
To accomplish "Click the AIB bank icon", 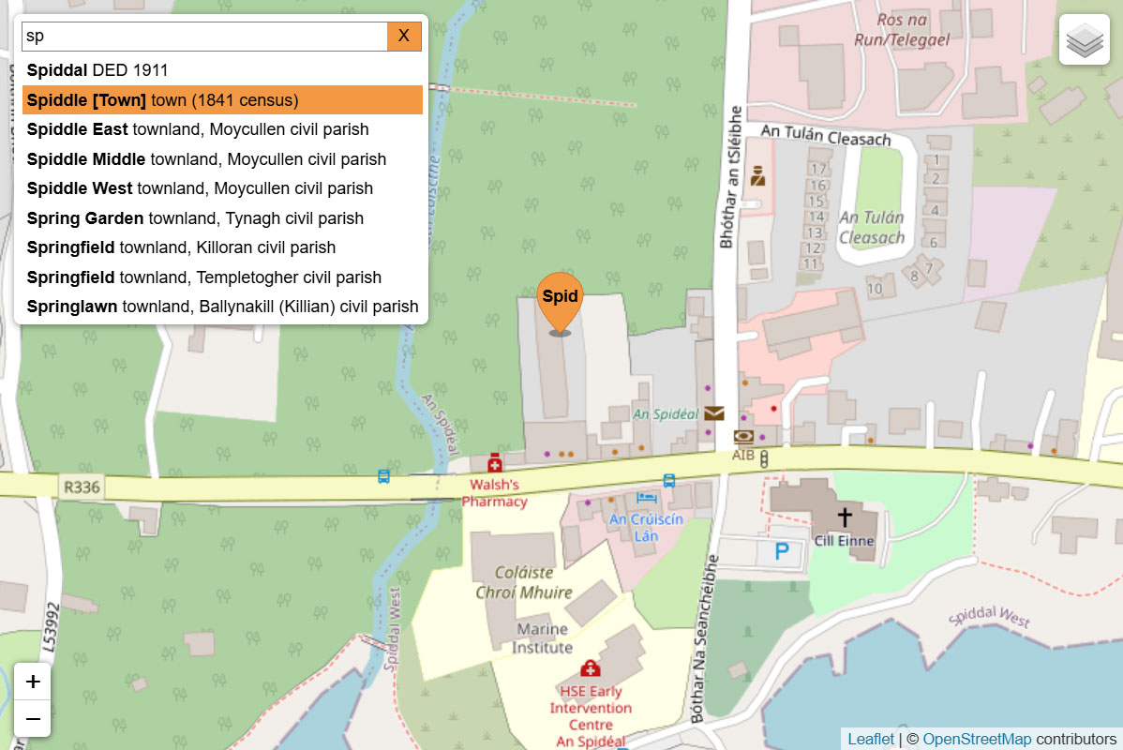I will (743, 437).
